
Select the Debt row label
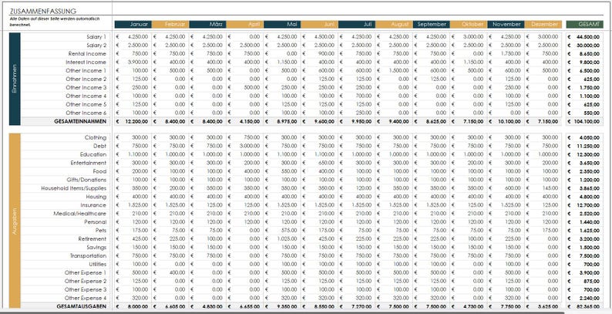(100, 146)
